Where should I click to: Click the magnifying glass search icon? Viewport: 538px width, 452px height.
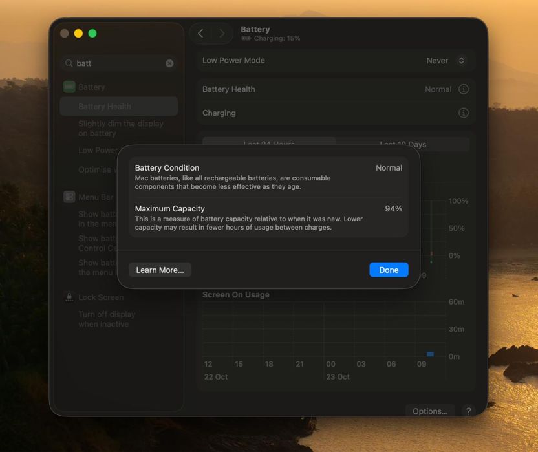coord(69,63)
